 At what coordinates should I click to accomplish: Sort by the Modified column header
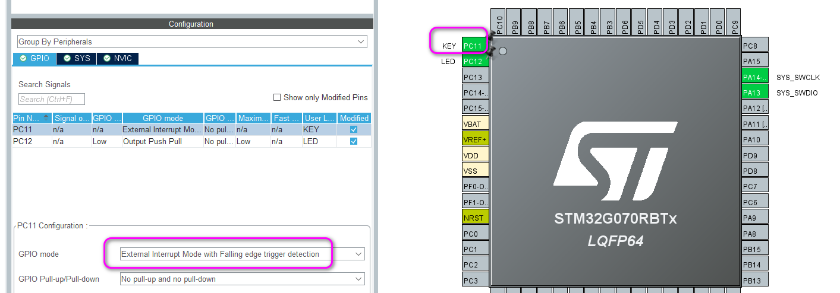[354, 118]
